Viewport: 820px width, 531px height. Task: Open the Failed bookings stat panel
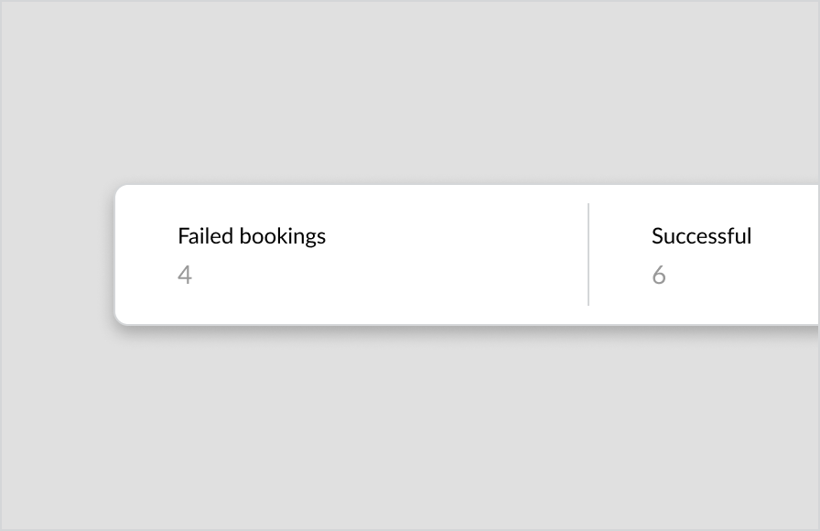[x=351, y=255]
